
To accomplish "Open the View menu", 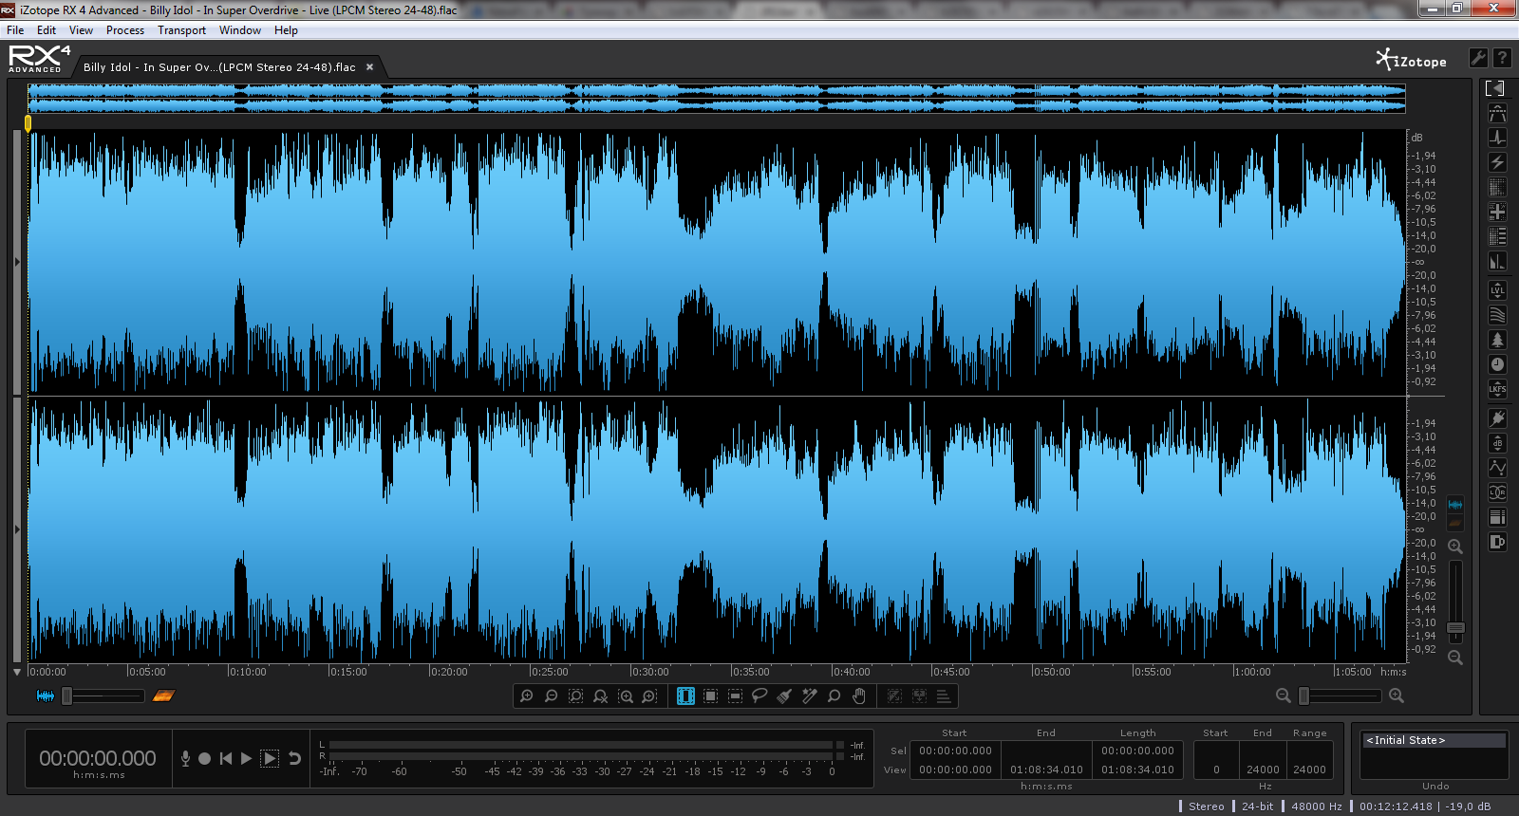I will [x=81, y=30].
